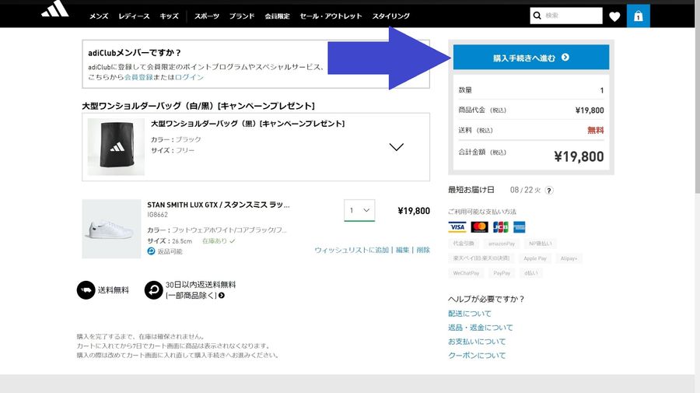Click the Apple Pay payment badge
The height and width of the screenshot is (393, 700).
[x=535, y=258]
